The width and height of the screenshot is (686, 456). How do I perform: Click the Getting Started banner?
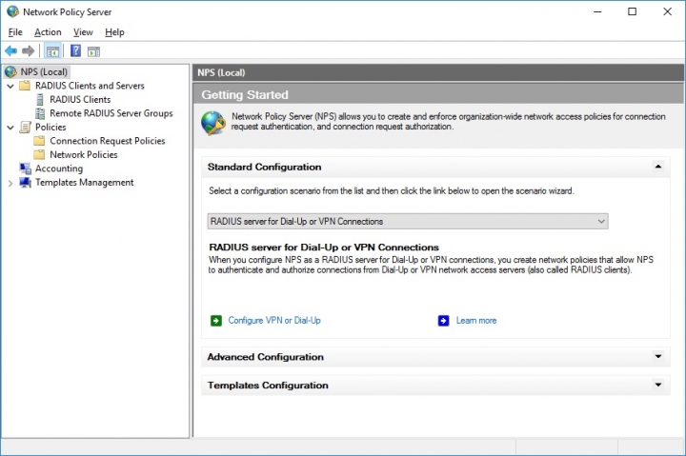[x=438, y=94]
